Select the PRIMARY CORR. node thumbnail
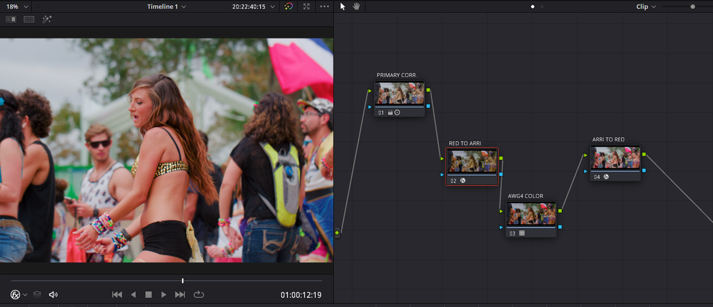This screenshot has width=713, height=307. (x=399, y=93)
